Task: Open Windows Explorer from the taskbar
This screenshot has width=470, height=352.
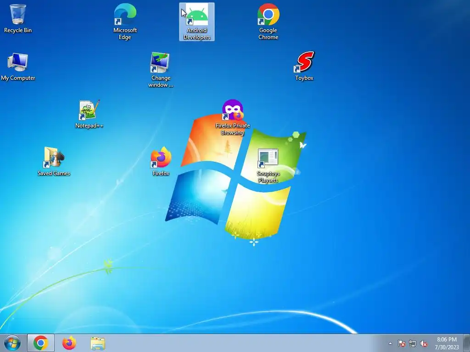Action: tap(98, 343)
